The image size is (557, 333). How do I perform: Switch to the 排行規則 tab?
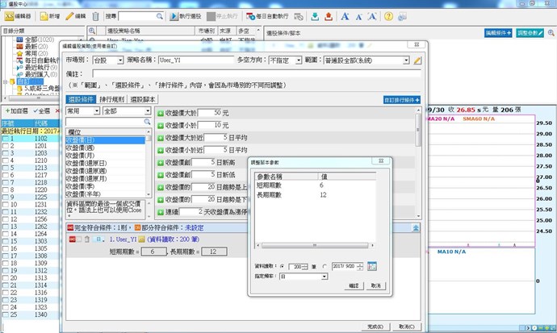[x=114, y=99]
